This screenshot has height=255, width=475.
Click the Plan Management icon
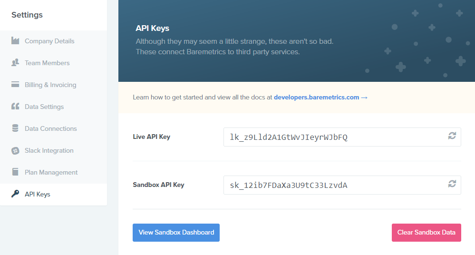pos(15,172)
